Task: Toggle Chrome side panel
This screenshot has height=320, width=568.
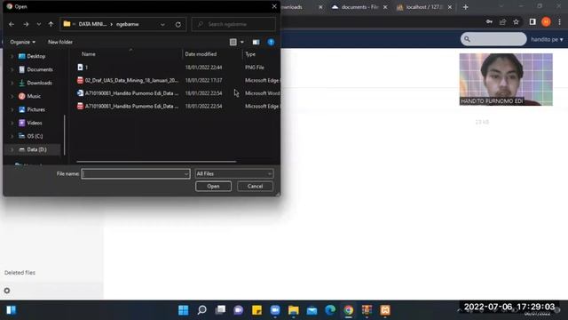Action: point(532,22)
